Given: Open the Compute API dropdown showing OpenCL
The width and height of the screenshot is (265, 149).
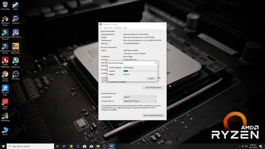Looking at the screenshot, I should (x=140, y=97).
